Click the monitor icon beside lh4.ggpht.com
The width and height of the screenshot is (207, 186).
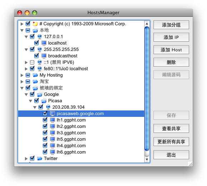click(52, 146)
